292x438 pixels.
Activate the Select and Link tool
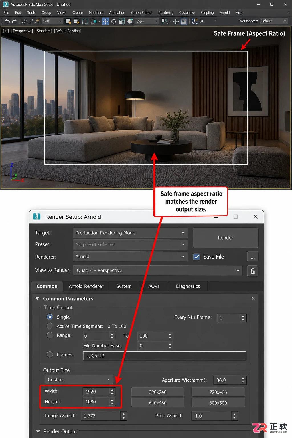click(x=24, y=21)
